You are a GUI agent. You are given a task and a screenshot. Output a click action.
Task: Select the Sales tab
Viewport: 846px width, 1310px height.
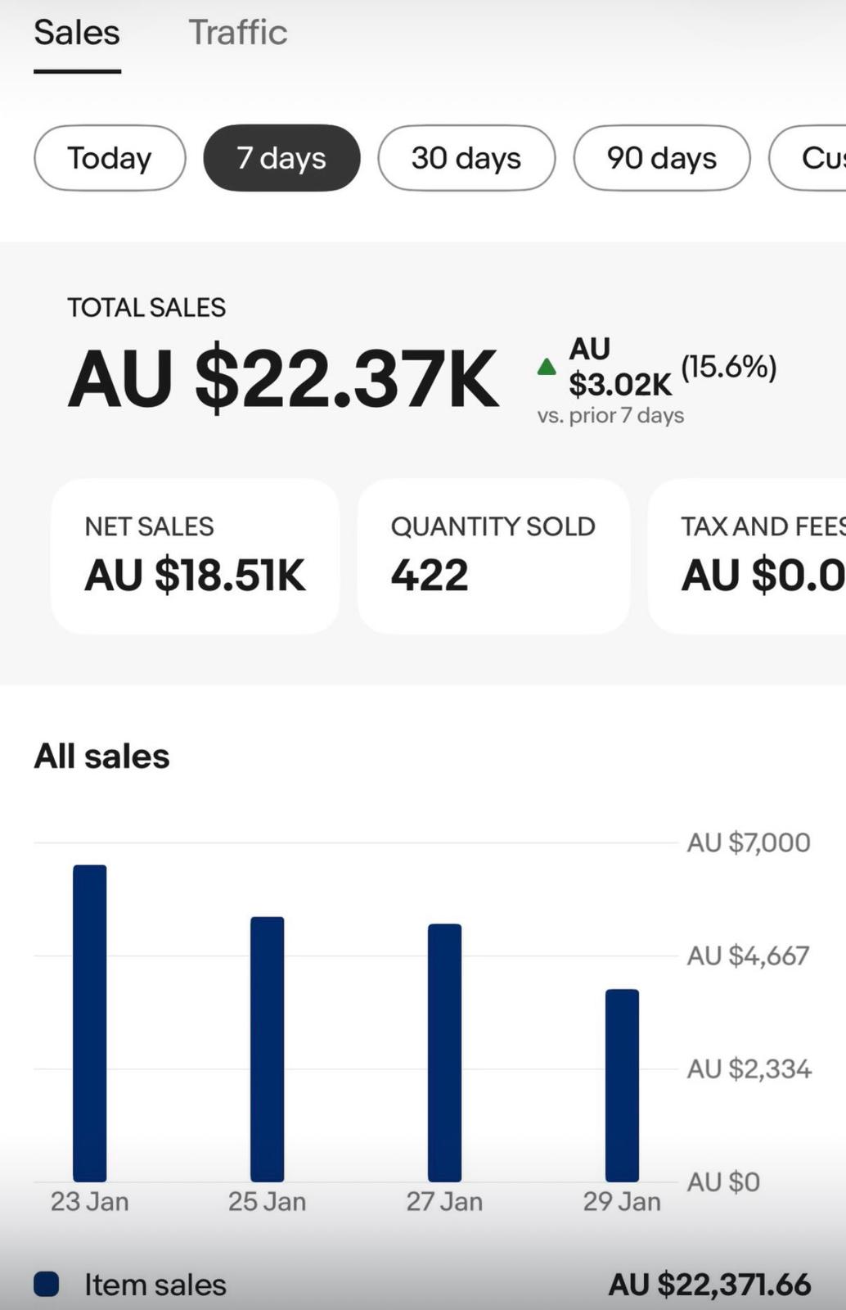coord(76,33)
